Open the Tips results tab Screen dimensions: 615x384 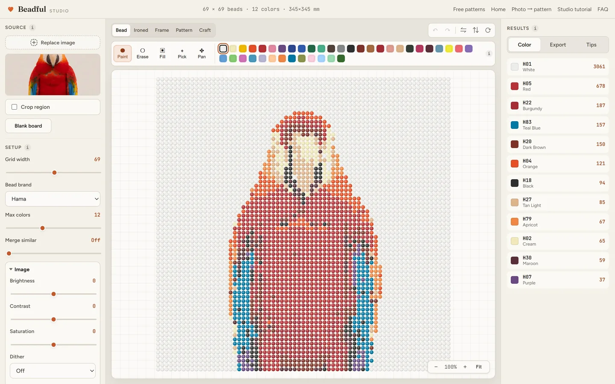[x=591, y=45]
